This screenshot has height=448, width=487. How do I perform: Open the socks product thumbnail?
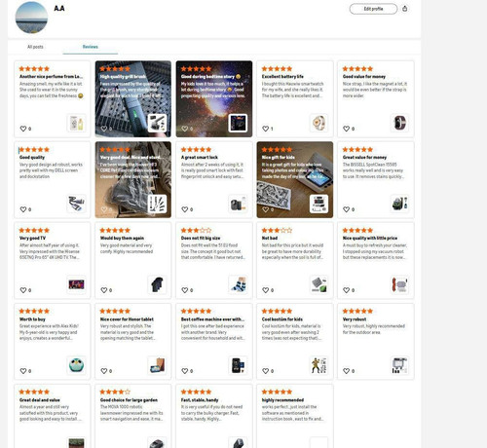(x=238, y=284)
